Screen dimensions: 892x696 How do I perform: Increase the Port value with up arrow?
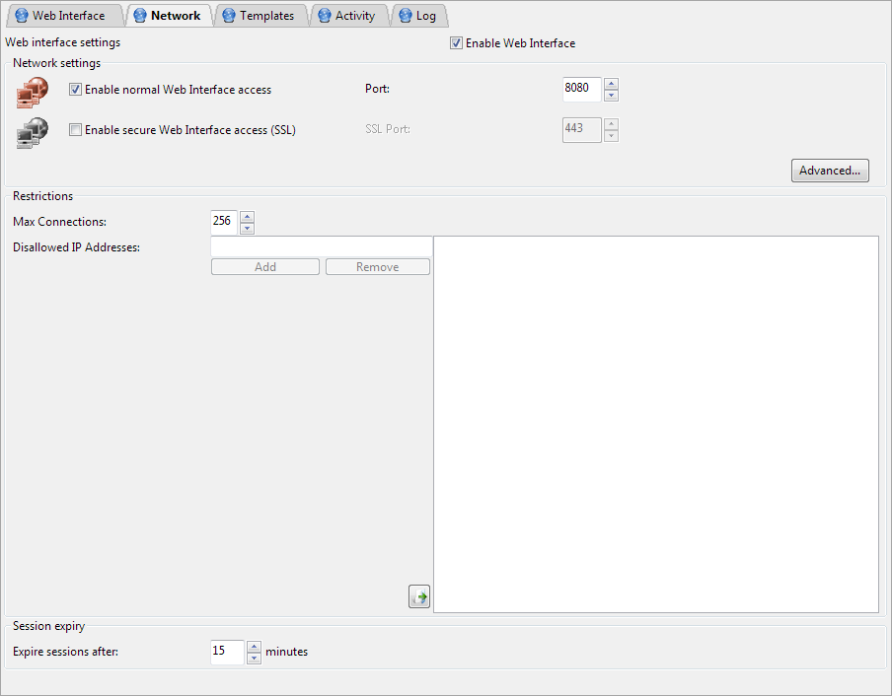click(611, 84)
